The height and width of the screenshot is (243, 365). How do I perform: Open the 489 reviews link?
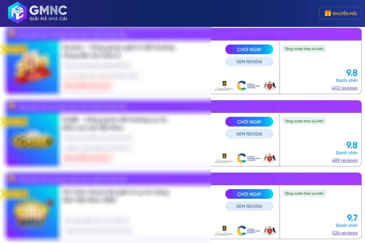(x=344, y=160)
